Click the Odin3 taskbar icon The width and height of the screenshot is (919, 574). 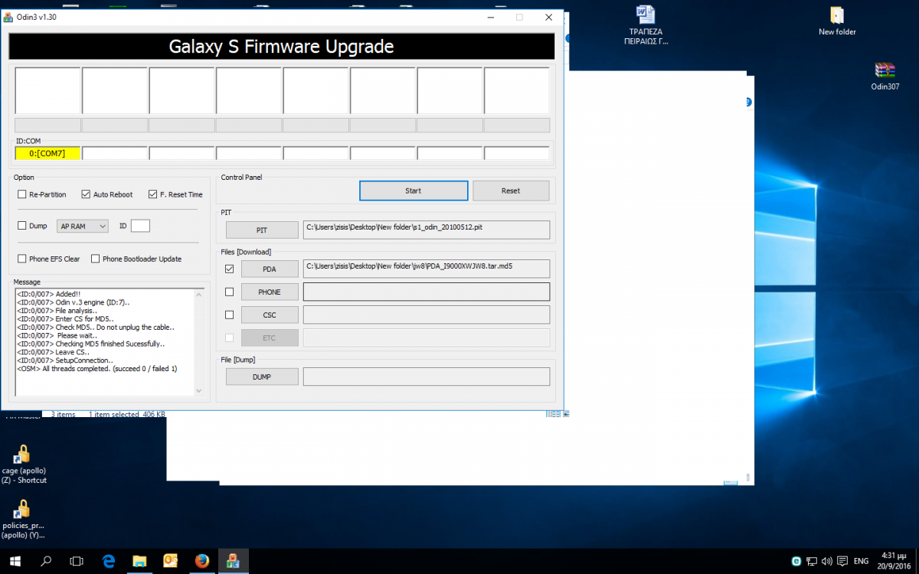[234, 561]
